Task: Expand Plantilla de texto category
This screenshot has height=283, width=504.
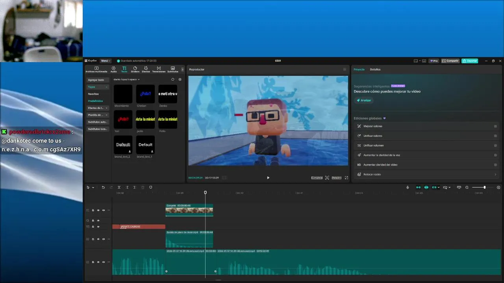Action: [106, 115]
